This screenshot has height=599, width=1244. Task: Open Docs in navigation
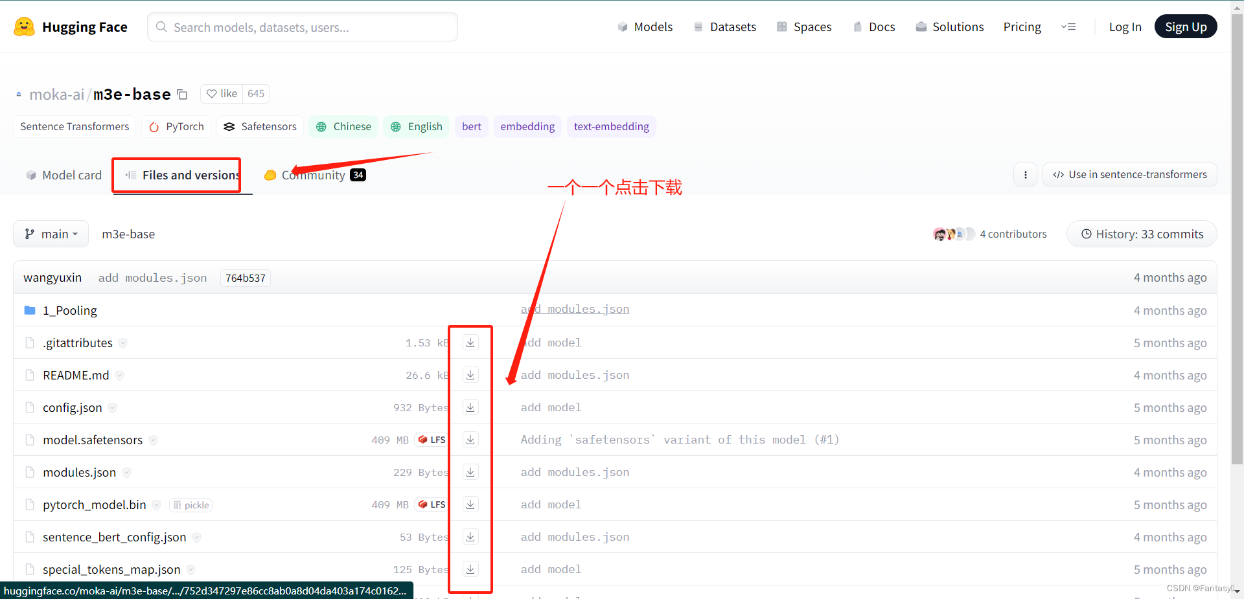pyautogui.click(x=874, y=27)
